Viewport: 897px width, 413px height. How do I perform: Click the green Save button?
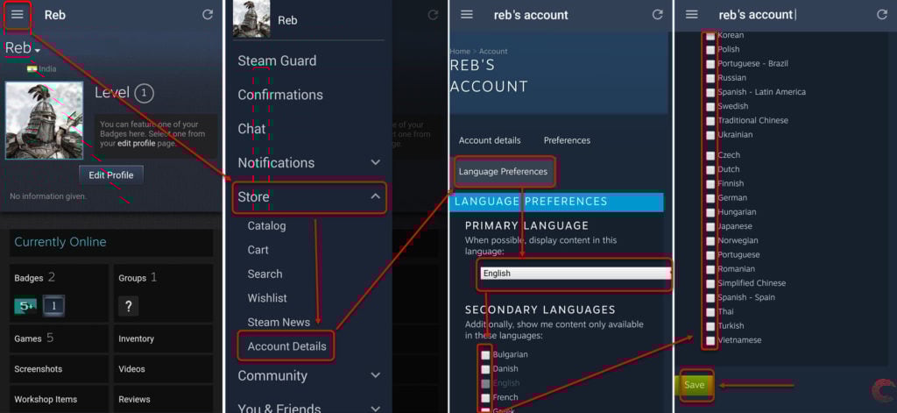point(694,385)
